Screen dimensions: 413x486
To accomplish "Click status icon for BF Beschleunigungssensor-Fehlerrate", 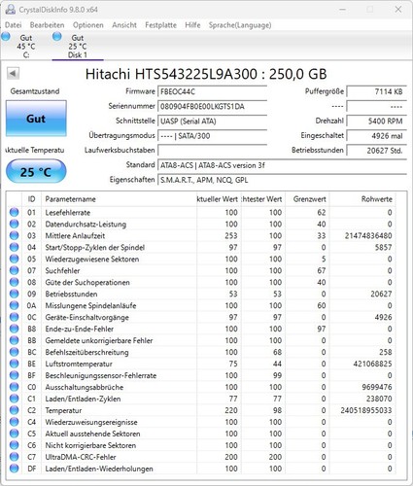I will 14,375.
